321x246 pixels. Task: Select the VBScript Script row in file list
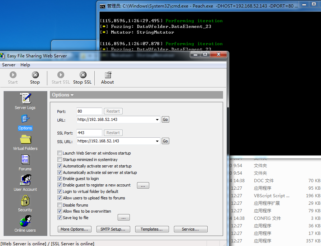275,196
